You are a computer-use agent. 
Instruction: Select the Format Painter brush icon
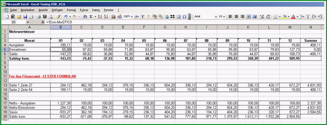point(59,17)
